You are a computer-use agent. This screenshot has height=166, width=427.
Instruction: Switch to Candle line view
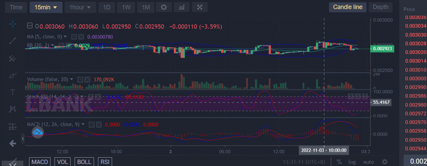pos(348,7)
